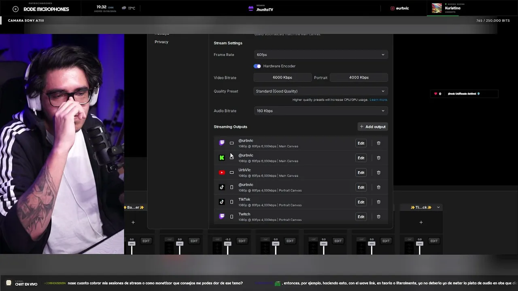Click Edit on the Twitch Portrait Canvas row
Viewport: 518px width, 291px height.
click(x=361, y=217)
